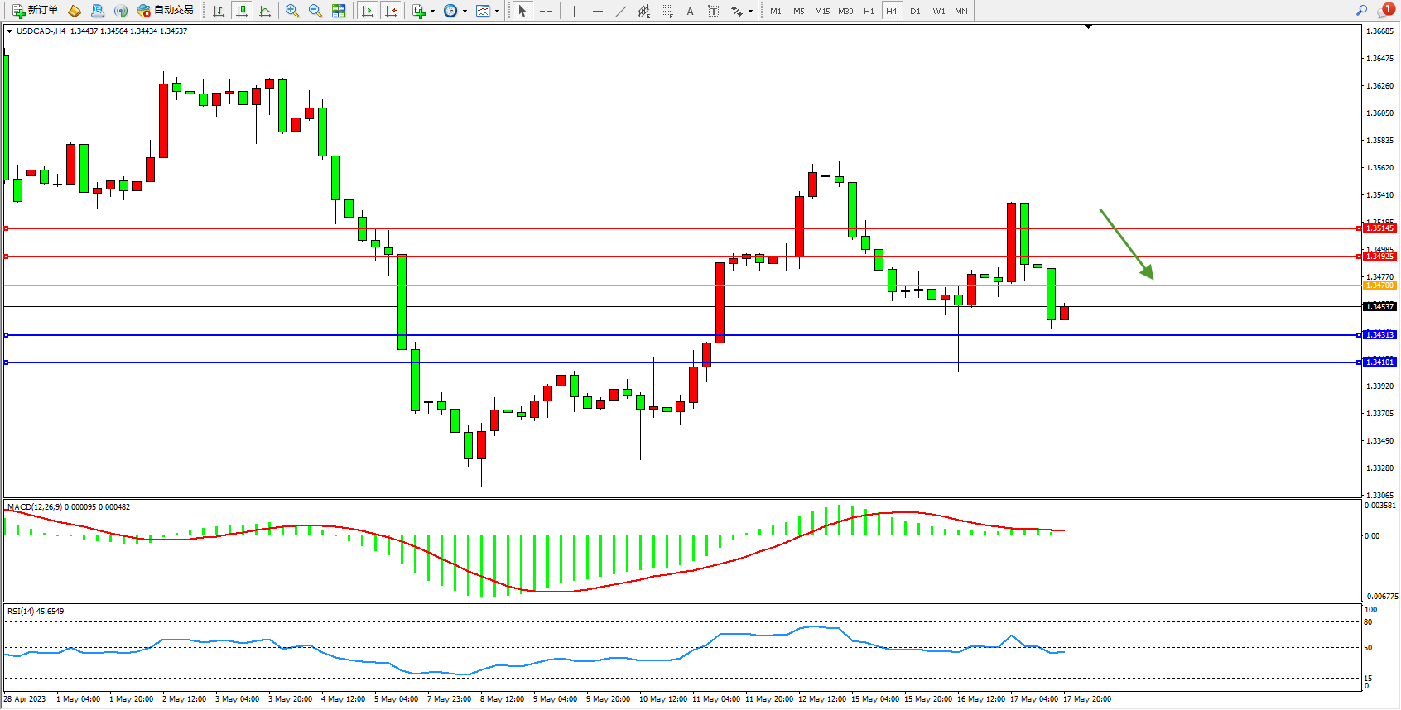
Task: Switch chart to bar chart mode
Action: pyautogui.click(x=219, y=11)
